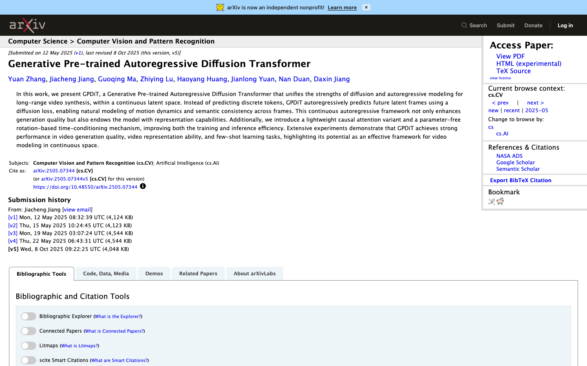Open version [v1] in submission history
587x366 pixels.
[13, 218]
